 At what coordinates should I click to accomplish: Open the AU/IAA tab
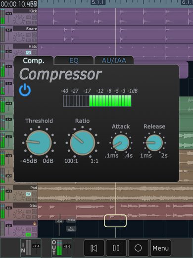point(114,61)
